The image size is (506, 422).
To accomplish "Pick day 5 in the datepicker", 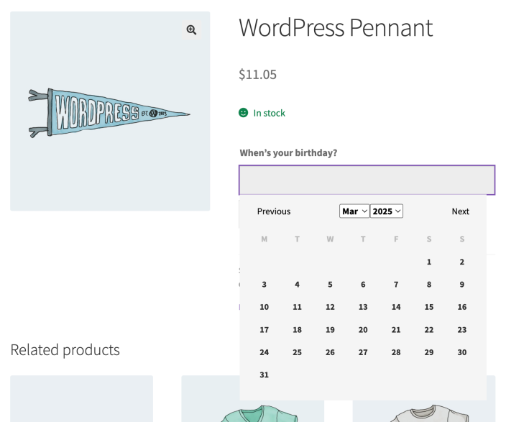I will (330, 285).
